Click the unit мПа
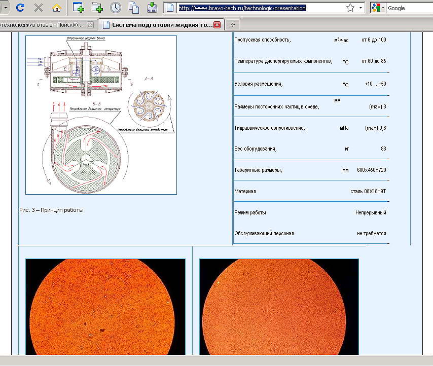433x366 pixels. (x=344, y=128)
